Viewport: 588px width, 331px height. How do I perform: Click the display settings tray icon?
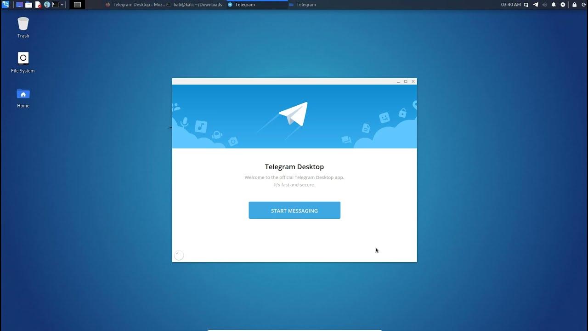526,5
